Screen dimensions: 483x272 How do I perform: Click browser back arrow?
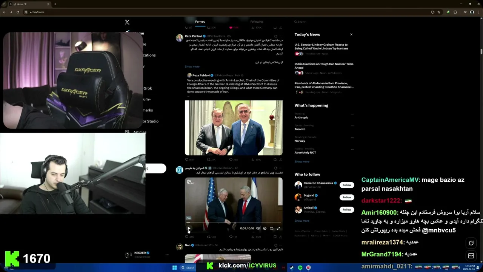click(x=4, y=12)
